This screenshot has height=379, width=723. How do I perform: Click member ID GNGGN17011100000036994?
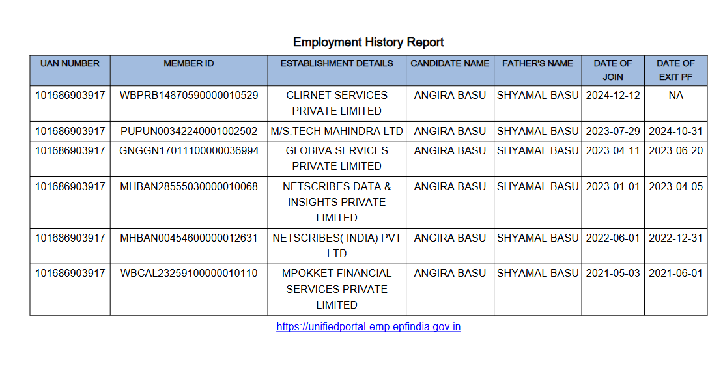189,151
